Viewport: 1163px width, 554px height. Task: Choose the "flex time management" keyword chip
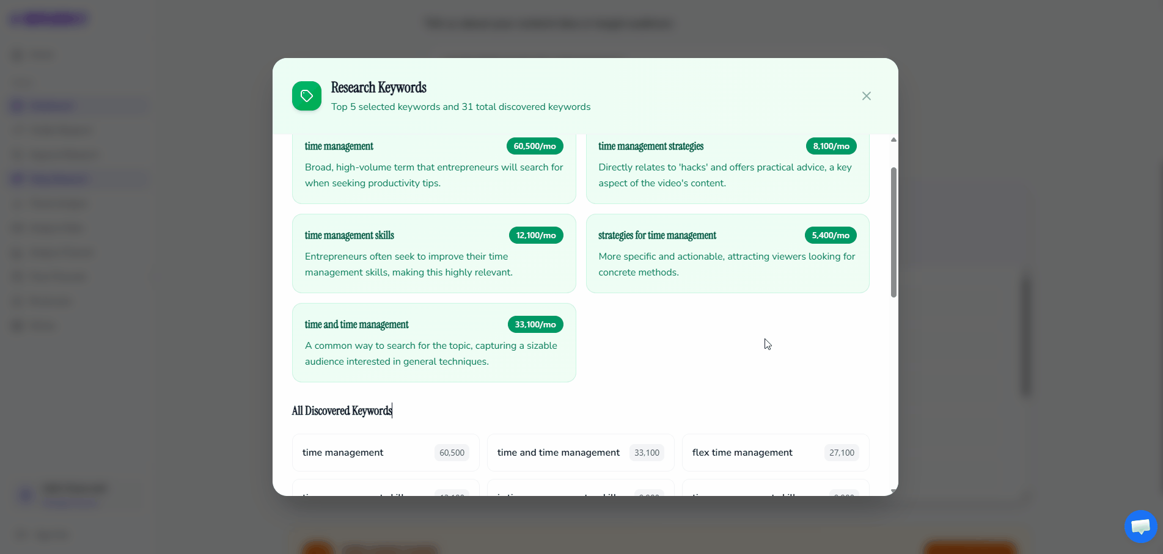point(774,453)
